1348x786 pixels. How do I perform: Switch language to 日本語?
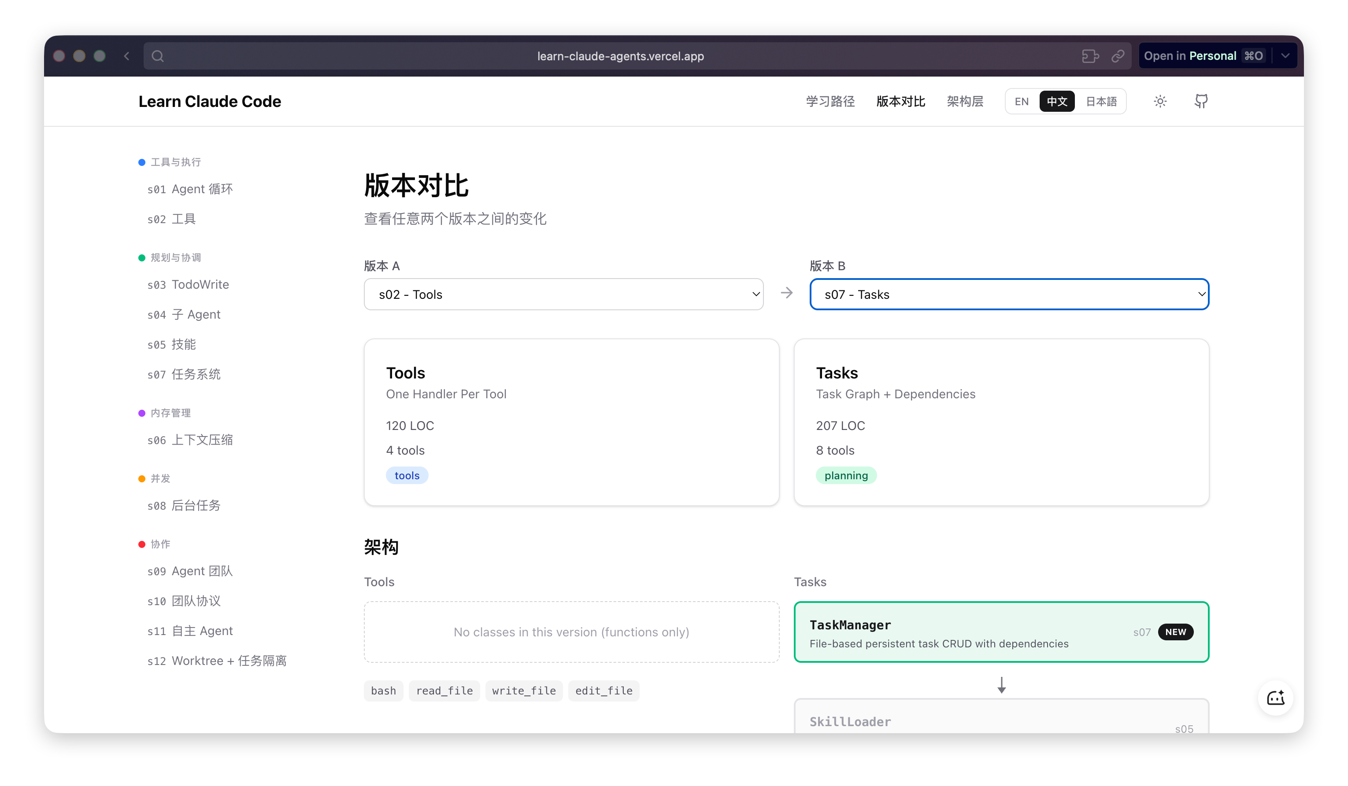[x=1101, y=102]
